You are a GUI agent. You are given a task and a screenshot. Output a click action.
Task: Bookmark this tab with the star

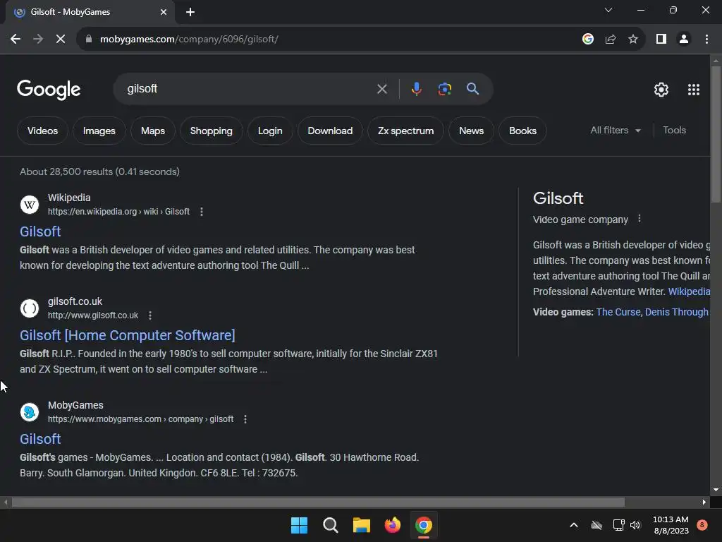[633, 40]
